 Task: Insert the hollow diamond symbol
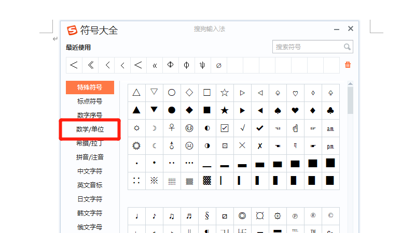pos(189,93)
